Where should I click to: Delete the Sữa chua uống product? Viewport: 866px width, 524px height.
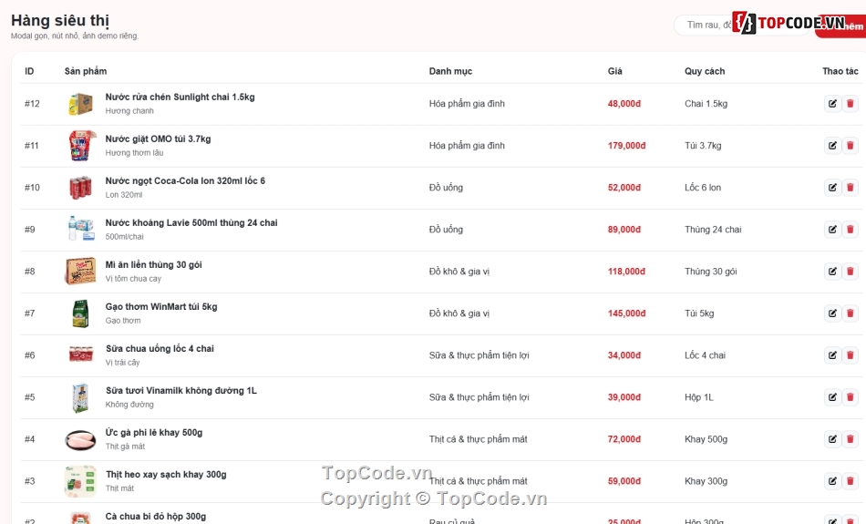coord(850,355)
